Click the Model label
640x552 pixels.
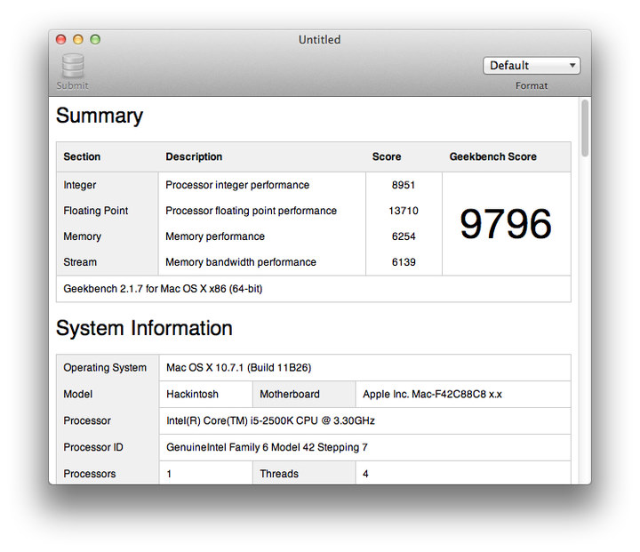tap(77, 394)
